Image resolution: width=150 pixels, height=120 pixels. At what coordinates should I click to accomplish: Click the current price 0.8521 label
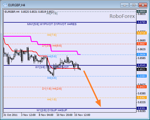(142, 69)
